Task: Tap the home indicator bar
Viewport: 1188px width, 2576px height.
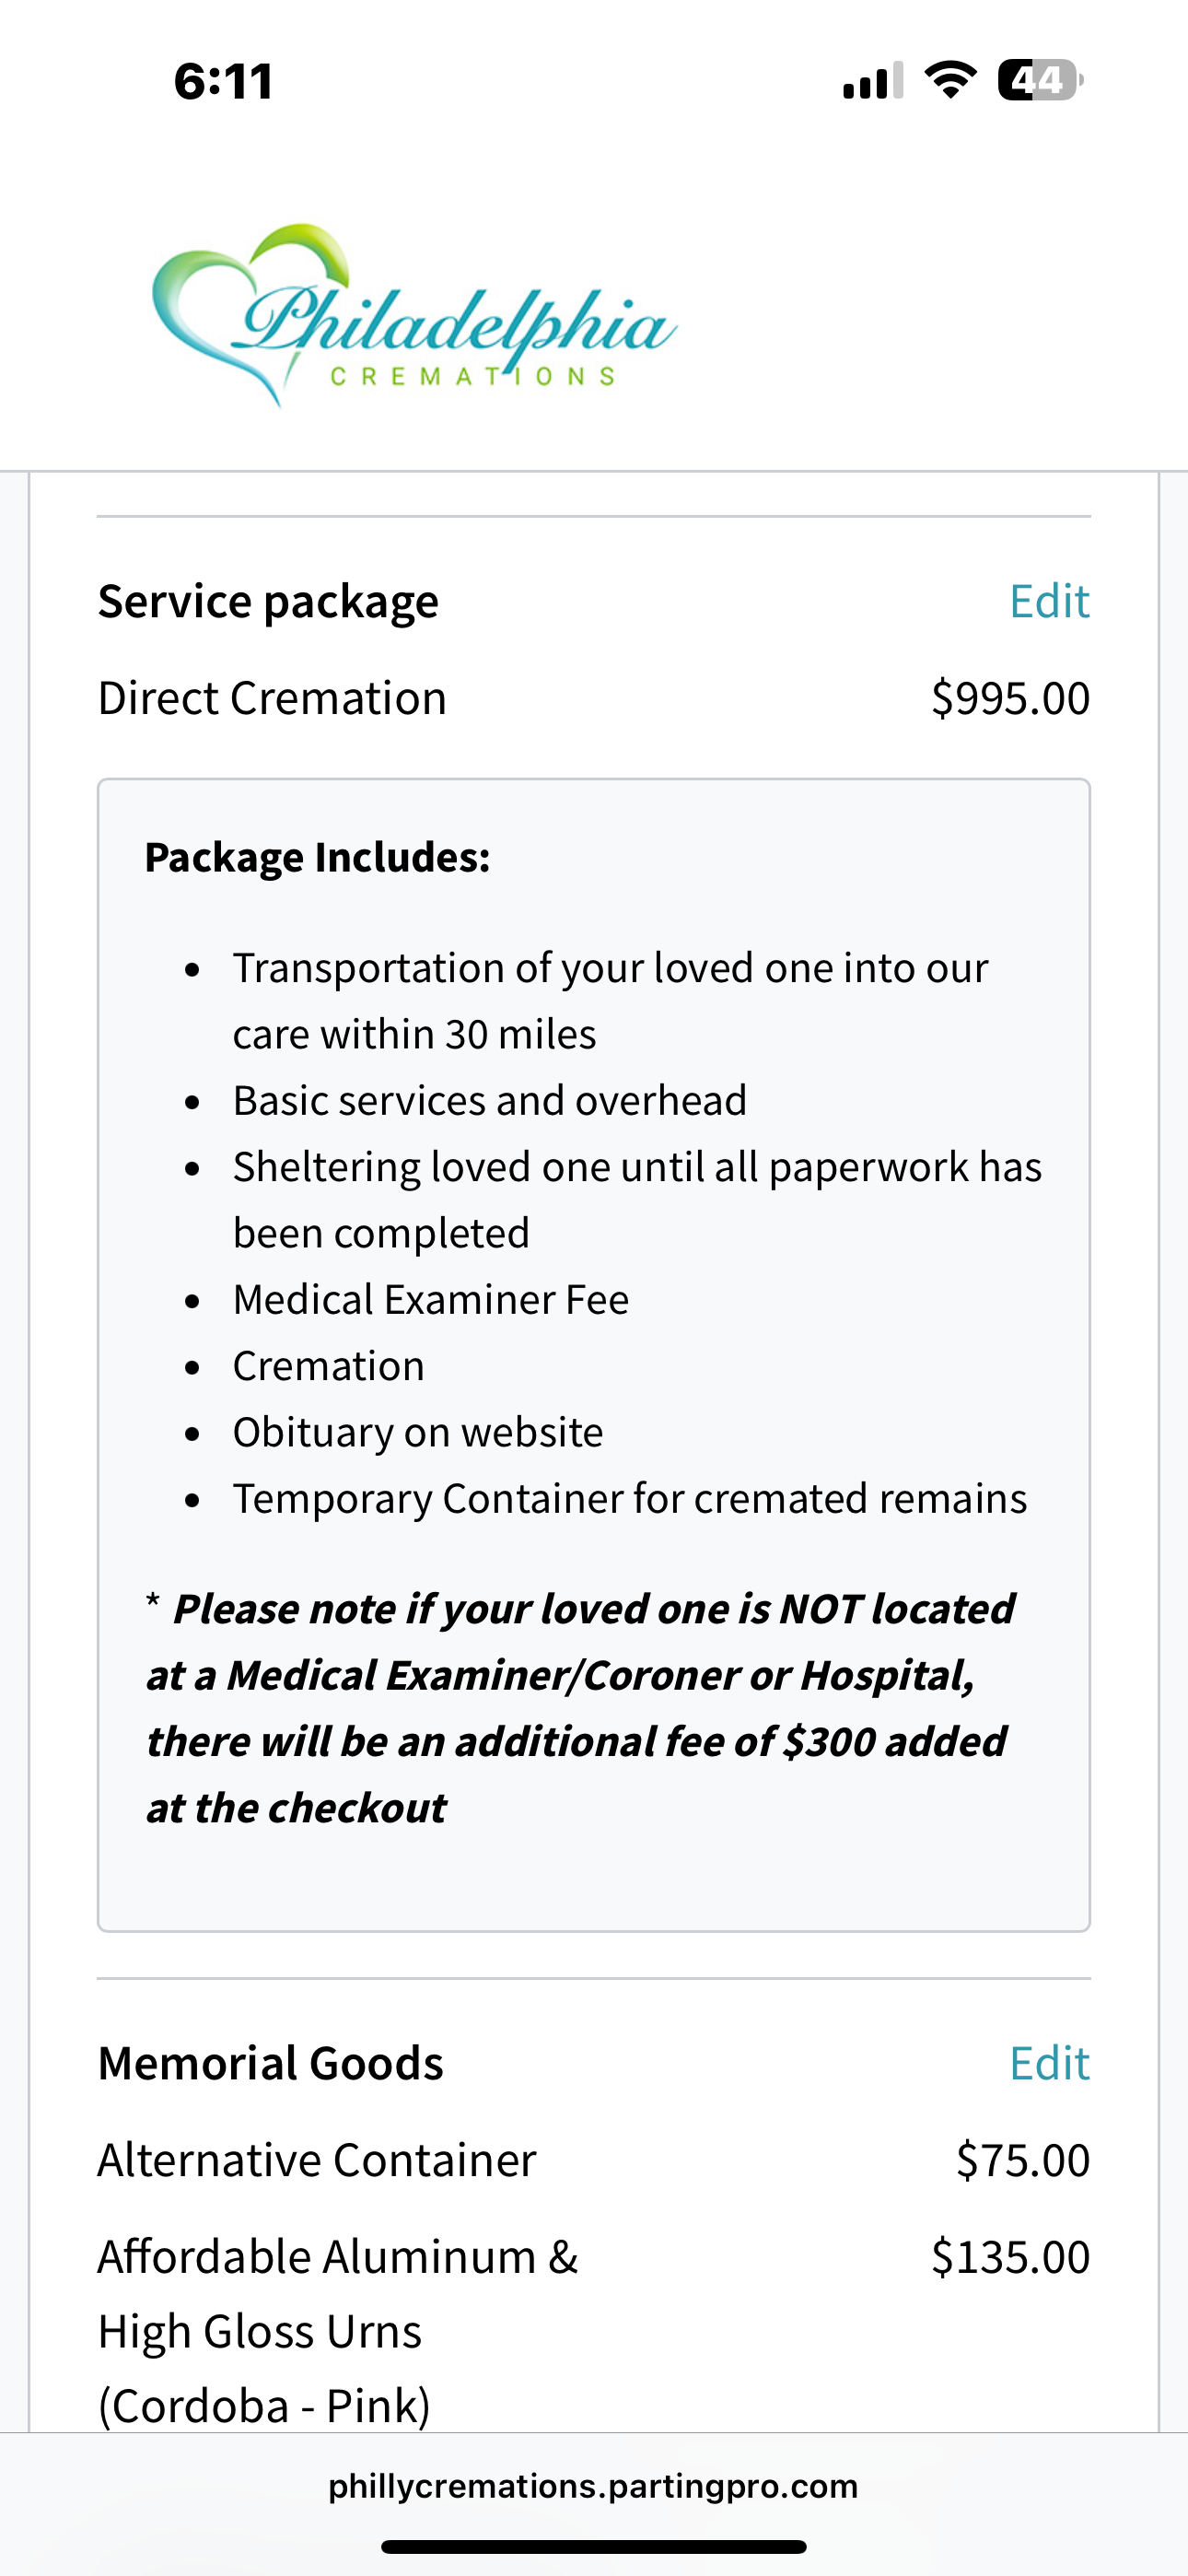Action: tap(594, 2546)
